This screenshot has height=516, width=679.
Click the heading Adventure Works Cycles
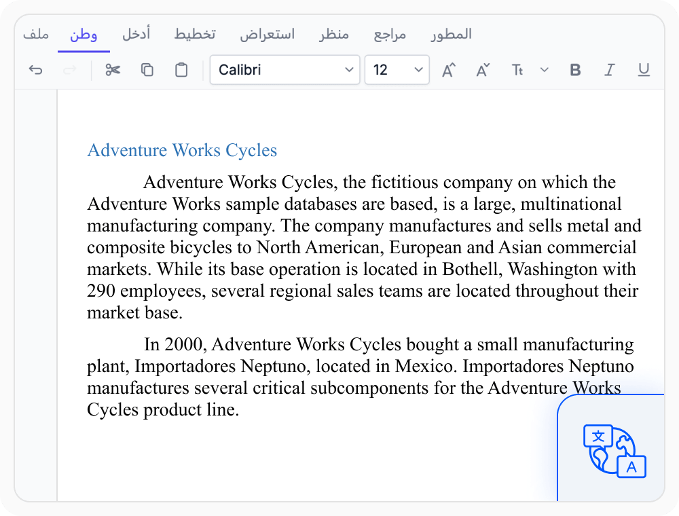coord(182,150)
